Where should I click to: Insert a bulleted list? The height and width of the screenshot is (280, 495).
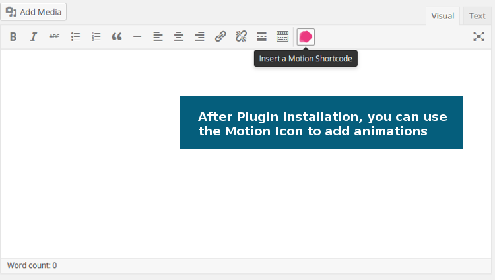tap(75, 37)
